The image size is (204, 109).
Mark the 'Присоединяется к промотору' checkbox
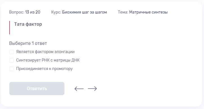(x=12, y=69)
